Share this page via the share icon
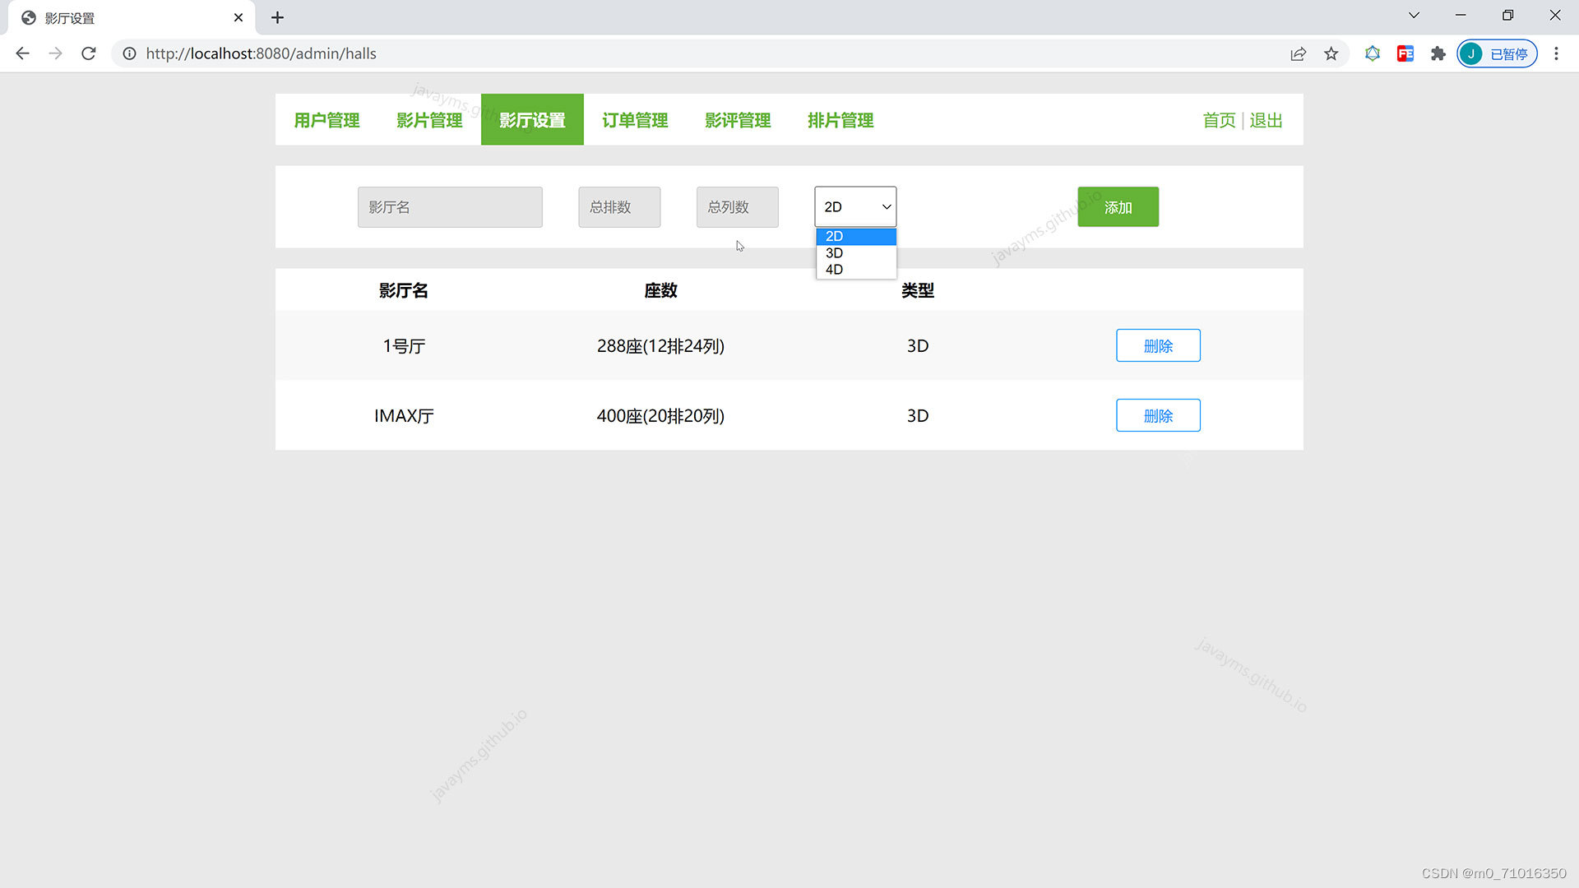Screen dimensions: 1579x888 coord(1299,53)
